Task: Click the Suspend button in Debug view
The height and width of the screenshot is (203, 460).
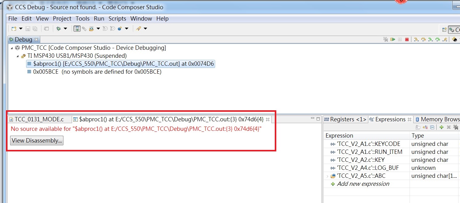Action: coord(400,39)
